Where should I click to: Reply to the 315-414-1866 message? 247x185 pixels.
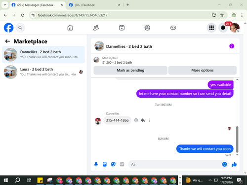pos(143,120)
